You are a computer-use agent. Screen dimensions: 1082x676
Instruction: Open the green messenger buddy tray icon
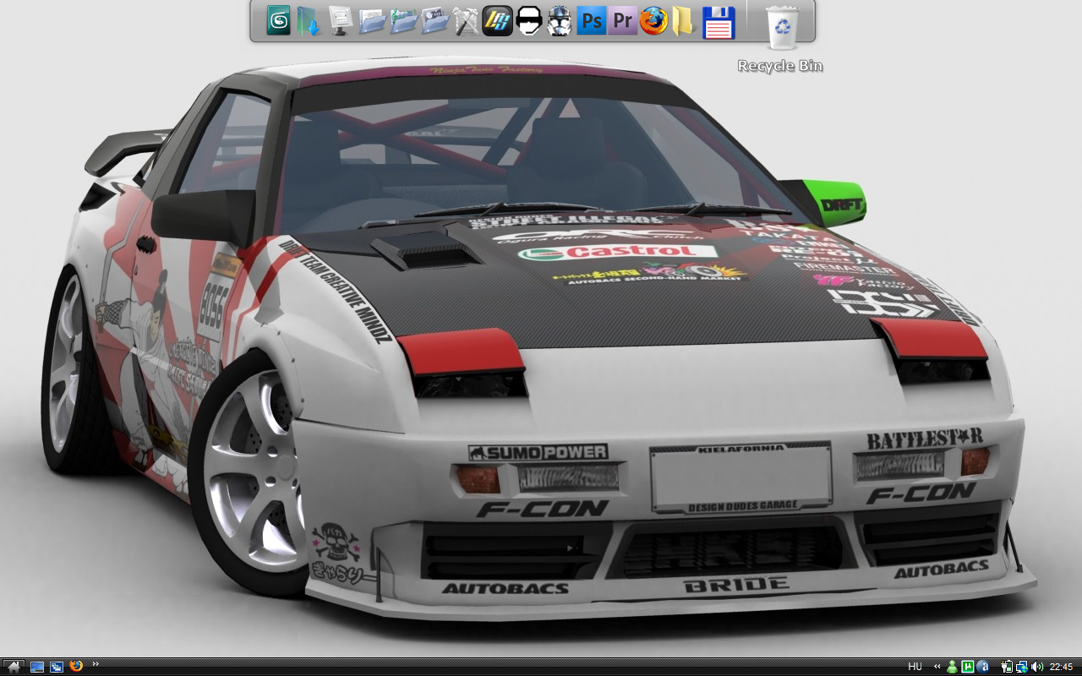953,667
